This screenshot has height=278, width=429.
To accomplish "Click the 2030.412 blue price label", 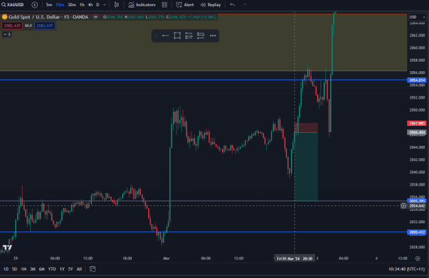I will click(417, 232).
